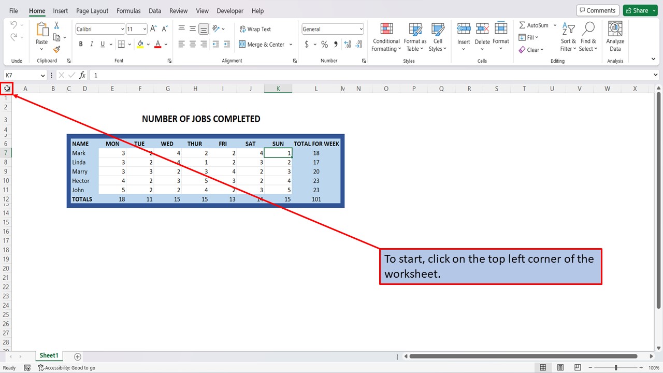Apply Percent Style format
This screenshot has width=663, height=373.
coord(324,45)
